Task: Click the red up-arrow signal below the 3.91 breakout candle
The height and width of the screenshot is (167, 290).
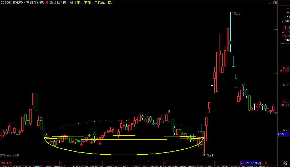Action: point(206,139)
